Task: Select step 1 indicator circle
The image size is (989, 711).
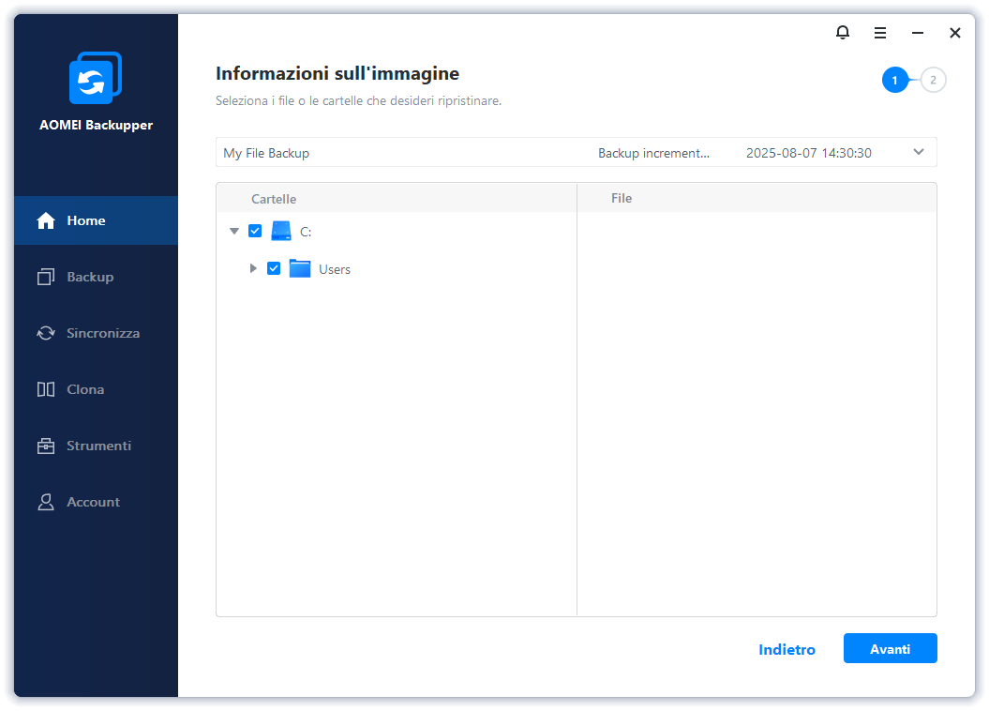Action: 894,80
